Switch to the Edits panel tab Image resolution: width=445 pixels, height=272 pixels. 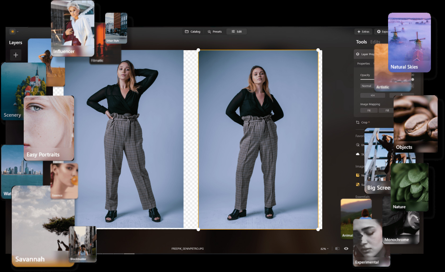coord(375,42)
